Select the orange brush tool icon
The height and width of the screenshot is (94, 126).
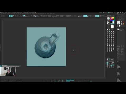point(124,24)
